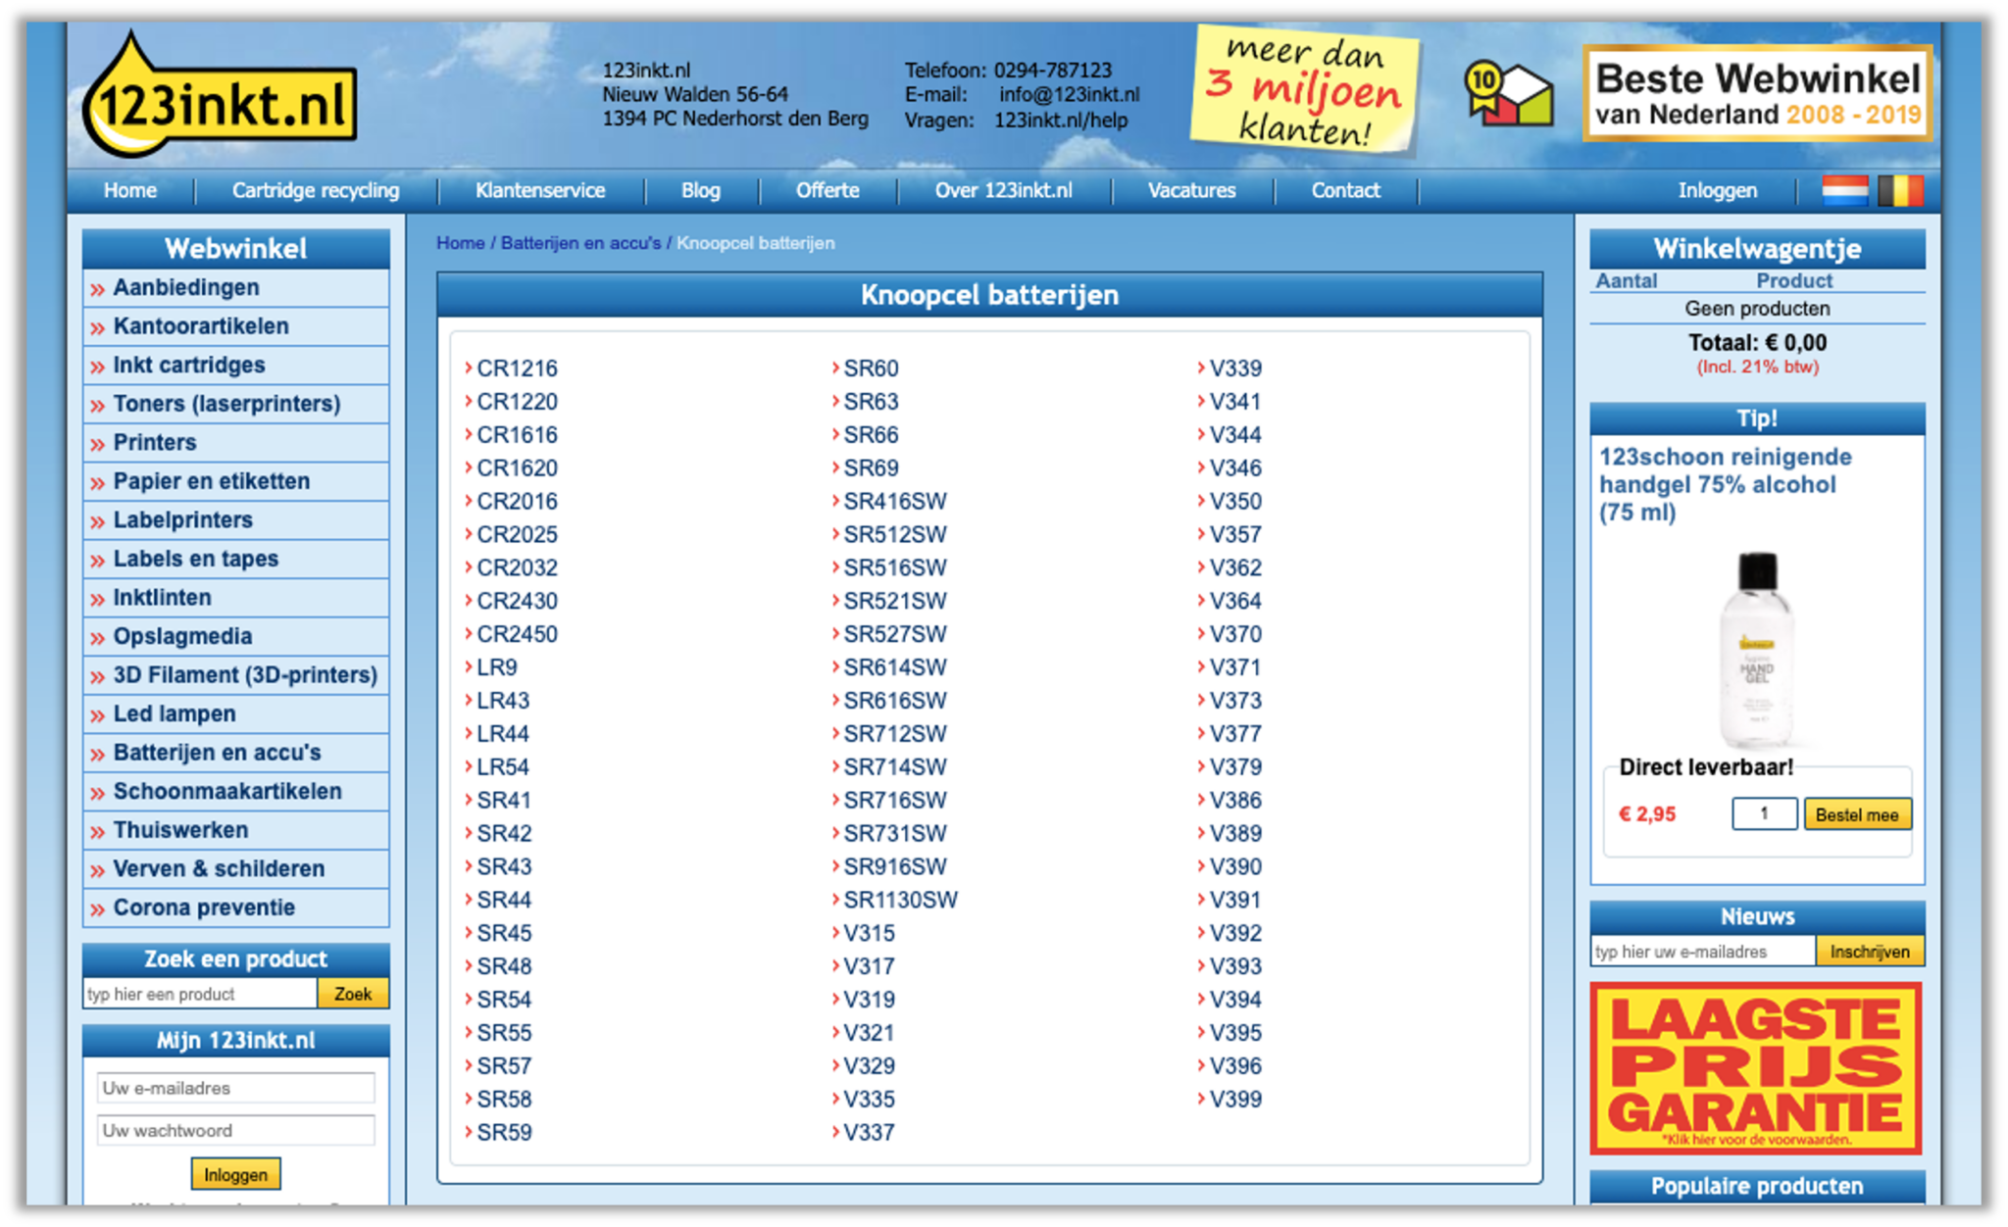Click the yellow '3 miljoen klanten' note

tap(1305, 90)
